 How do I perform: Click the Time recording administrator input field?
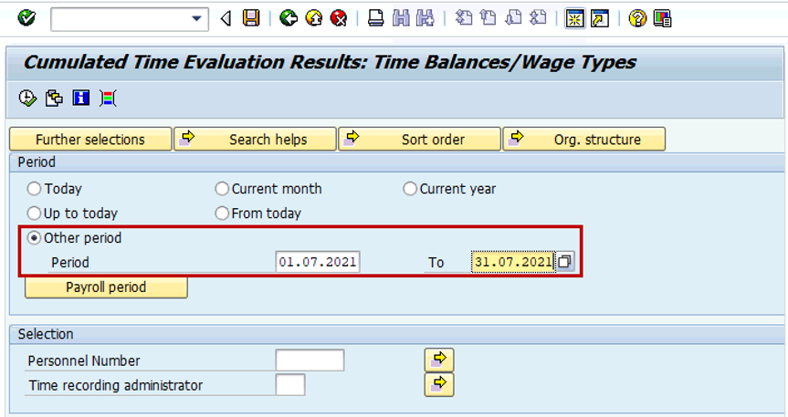click(290, 385)
